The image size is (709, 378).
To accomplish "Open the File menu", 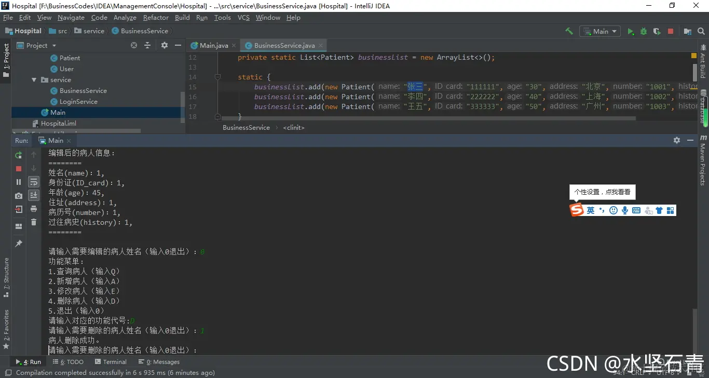I will 8,17.
